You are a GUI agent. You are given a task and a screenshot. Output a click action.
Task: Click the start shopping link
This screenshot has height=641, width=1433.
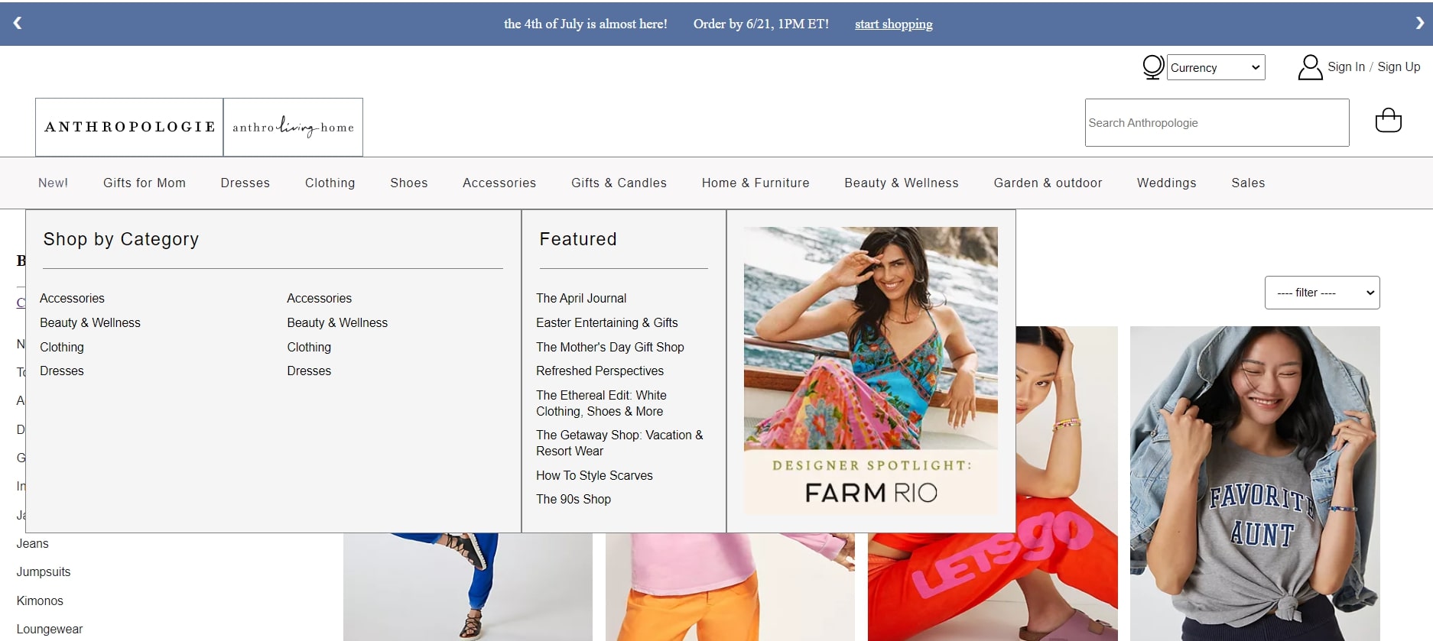click(x=893, y=24)
